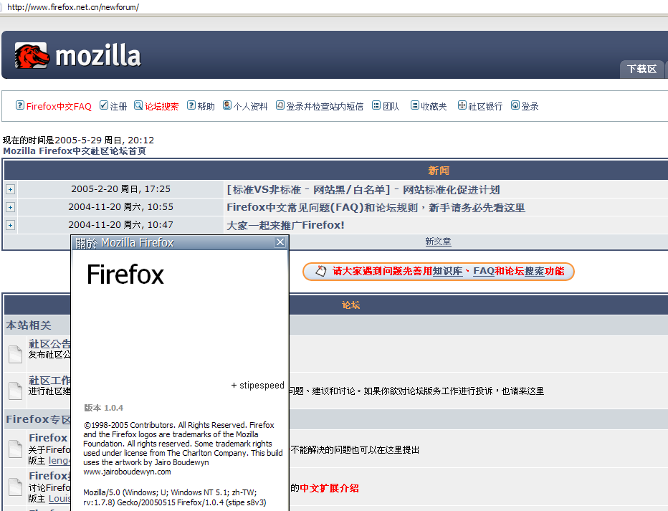The height and width of the screenshot is (511, 668).
Task: Open 大家一起来推广Firefox! article
Action: point(285,225)
